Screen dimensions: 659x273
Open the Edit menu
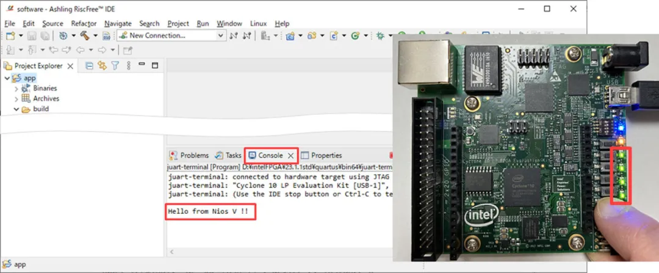click(x=29, y=24)
